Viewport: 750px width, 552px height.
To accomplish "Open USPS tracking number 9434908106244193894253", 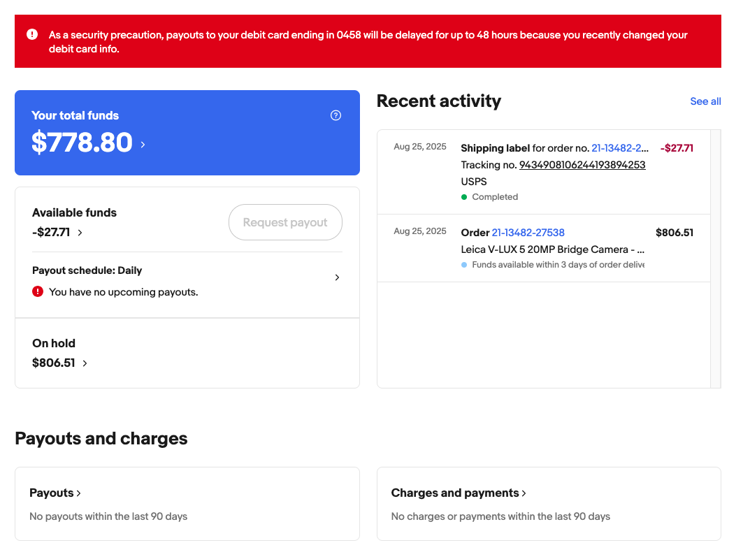I will click(x=582, y=165).
